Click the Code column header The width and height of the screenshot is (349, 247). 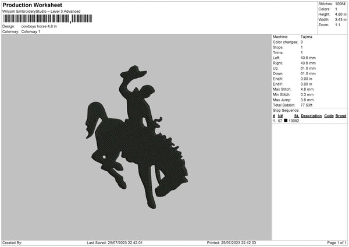pyautogui.click(x=329, y=116)
